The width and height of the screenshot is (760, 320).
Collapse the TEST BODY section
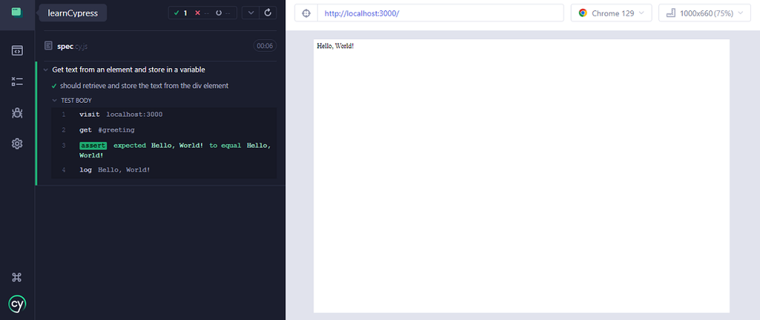(76, 101)
